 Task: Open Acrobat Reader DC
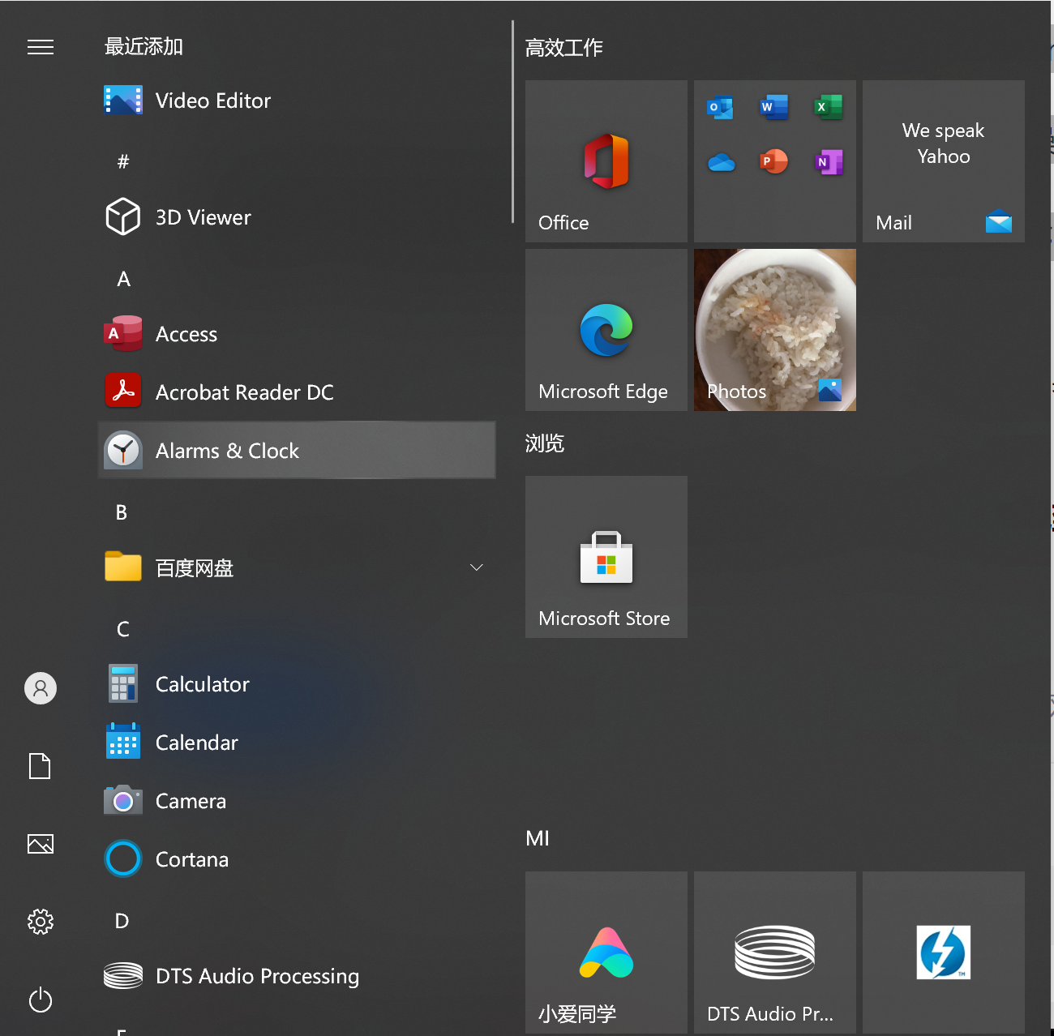pyautogui.click(x=244, y=392)
